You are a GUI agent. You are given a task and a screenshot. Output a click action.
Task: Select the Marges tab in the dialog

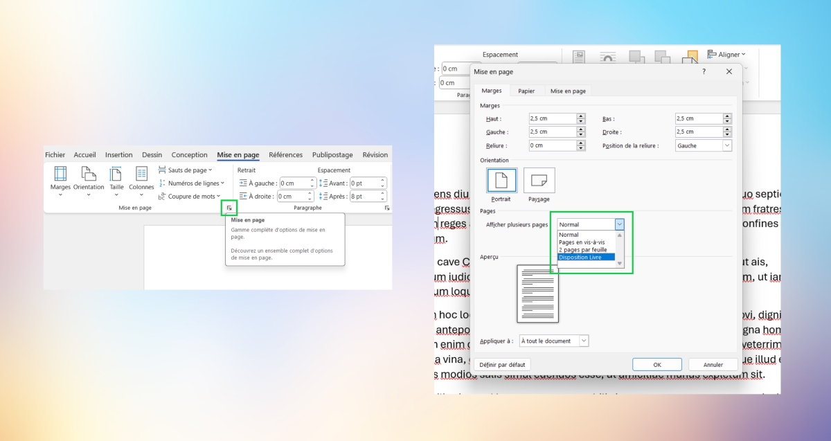pyautogui.click(x=492, y=91)
